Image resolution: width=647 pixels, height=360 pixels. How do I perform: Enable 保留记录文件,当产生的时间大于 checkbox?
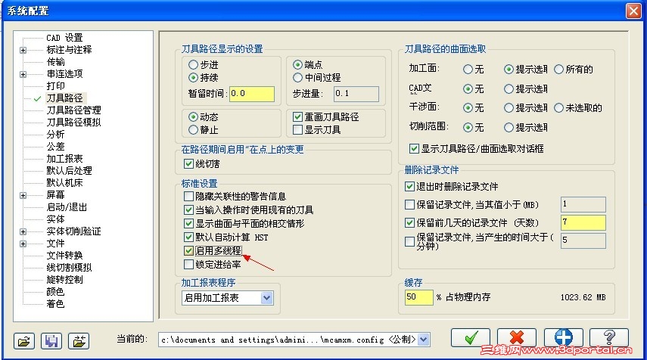click(x=409, y=241)
